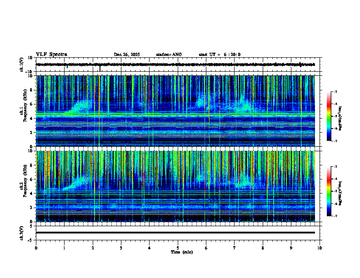This screenshot has width=360, height=278.
Task: Click the "ch.1(V)" waveform axis label
Action: point(21,65)
